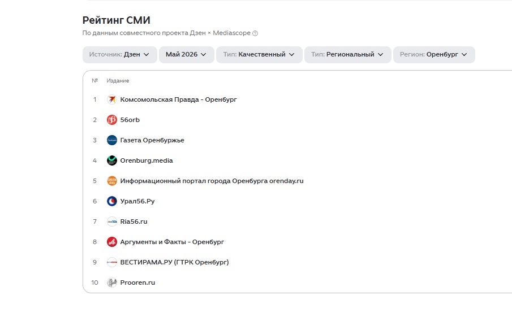Click the Комсомольская Правда - Оренбург logo icon

pos(111,99)
